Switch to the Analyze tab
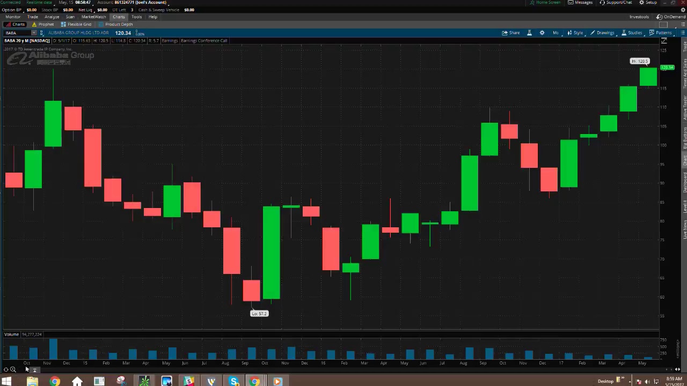Screen dimensions: 687x386 click(52, 17)
